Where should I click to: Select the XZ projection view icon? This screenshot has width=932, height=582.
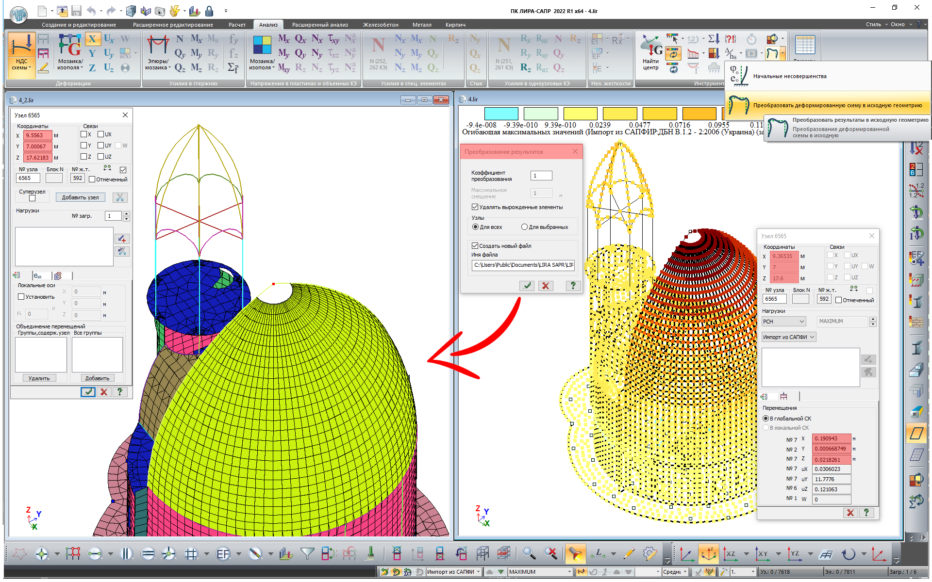pos(730,553)
